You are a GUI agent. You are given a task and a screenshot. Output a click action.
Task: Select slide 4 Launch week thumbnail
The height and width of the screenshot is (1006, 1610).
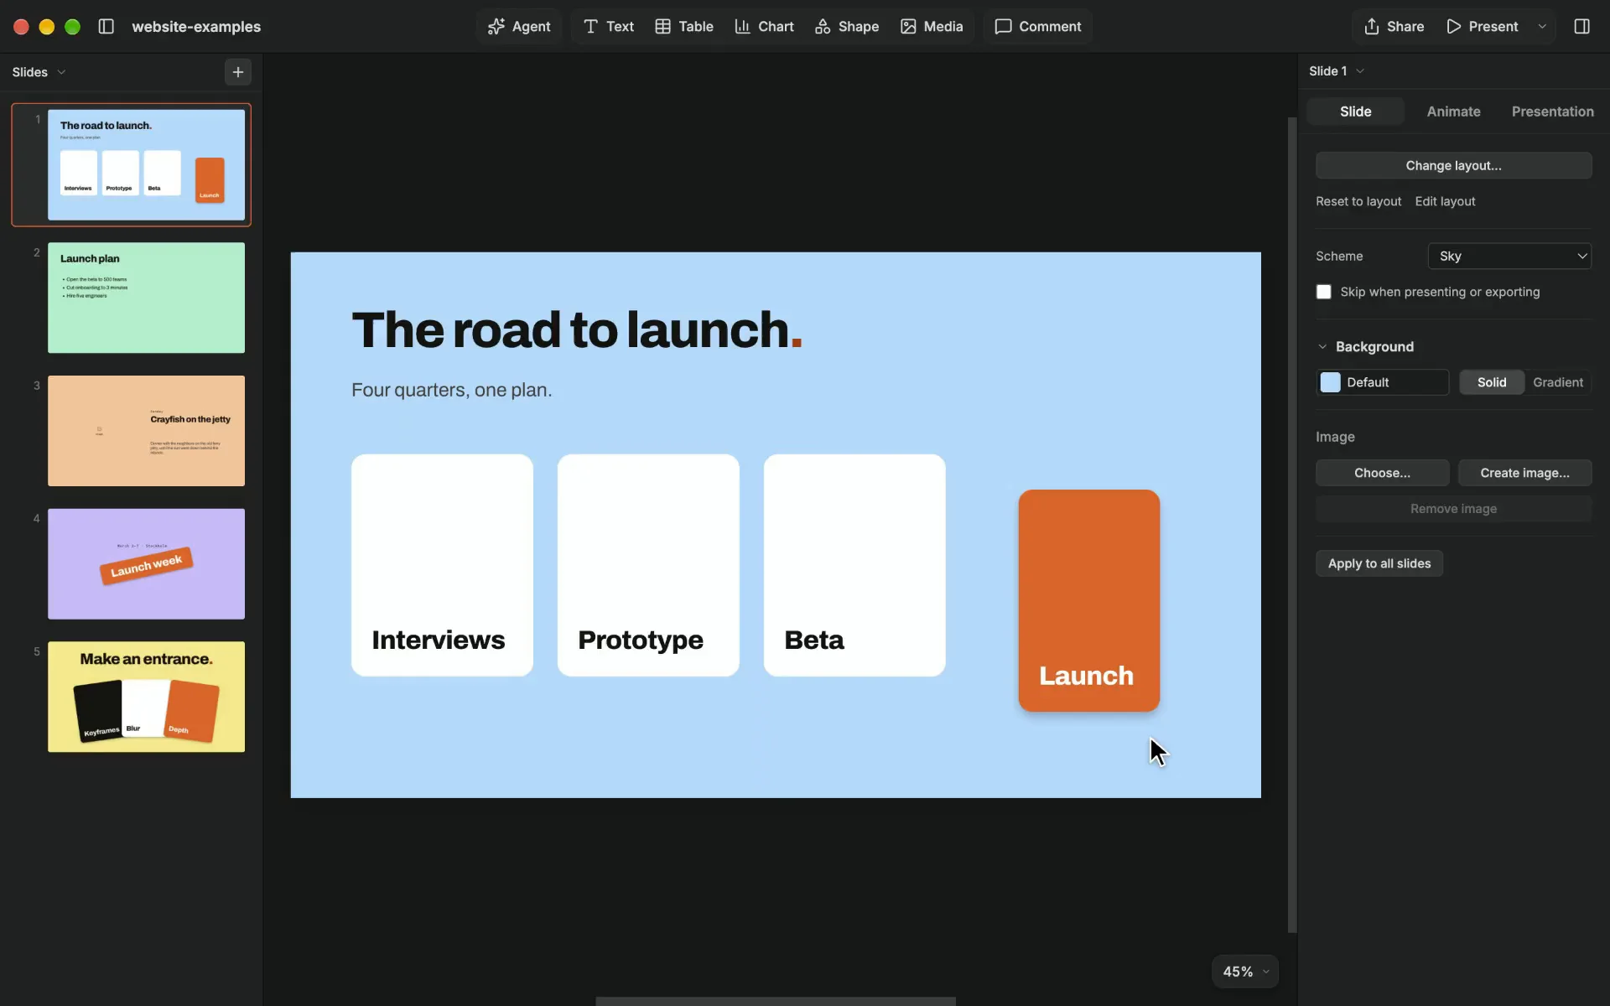pyautogui.click(x=146, y=563)
